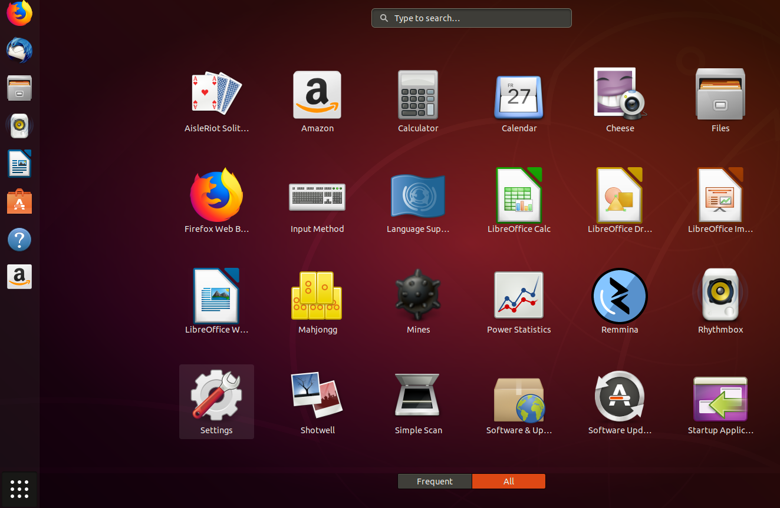Open Power Statistics
Viewport: 780px width, 508px height.
point(519,301)
